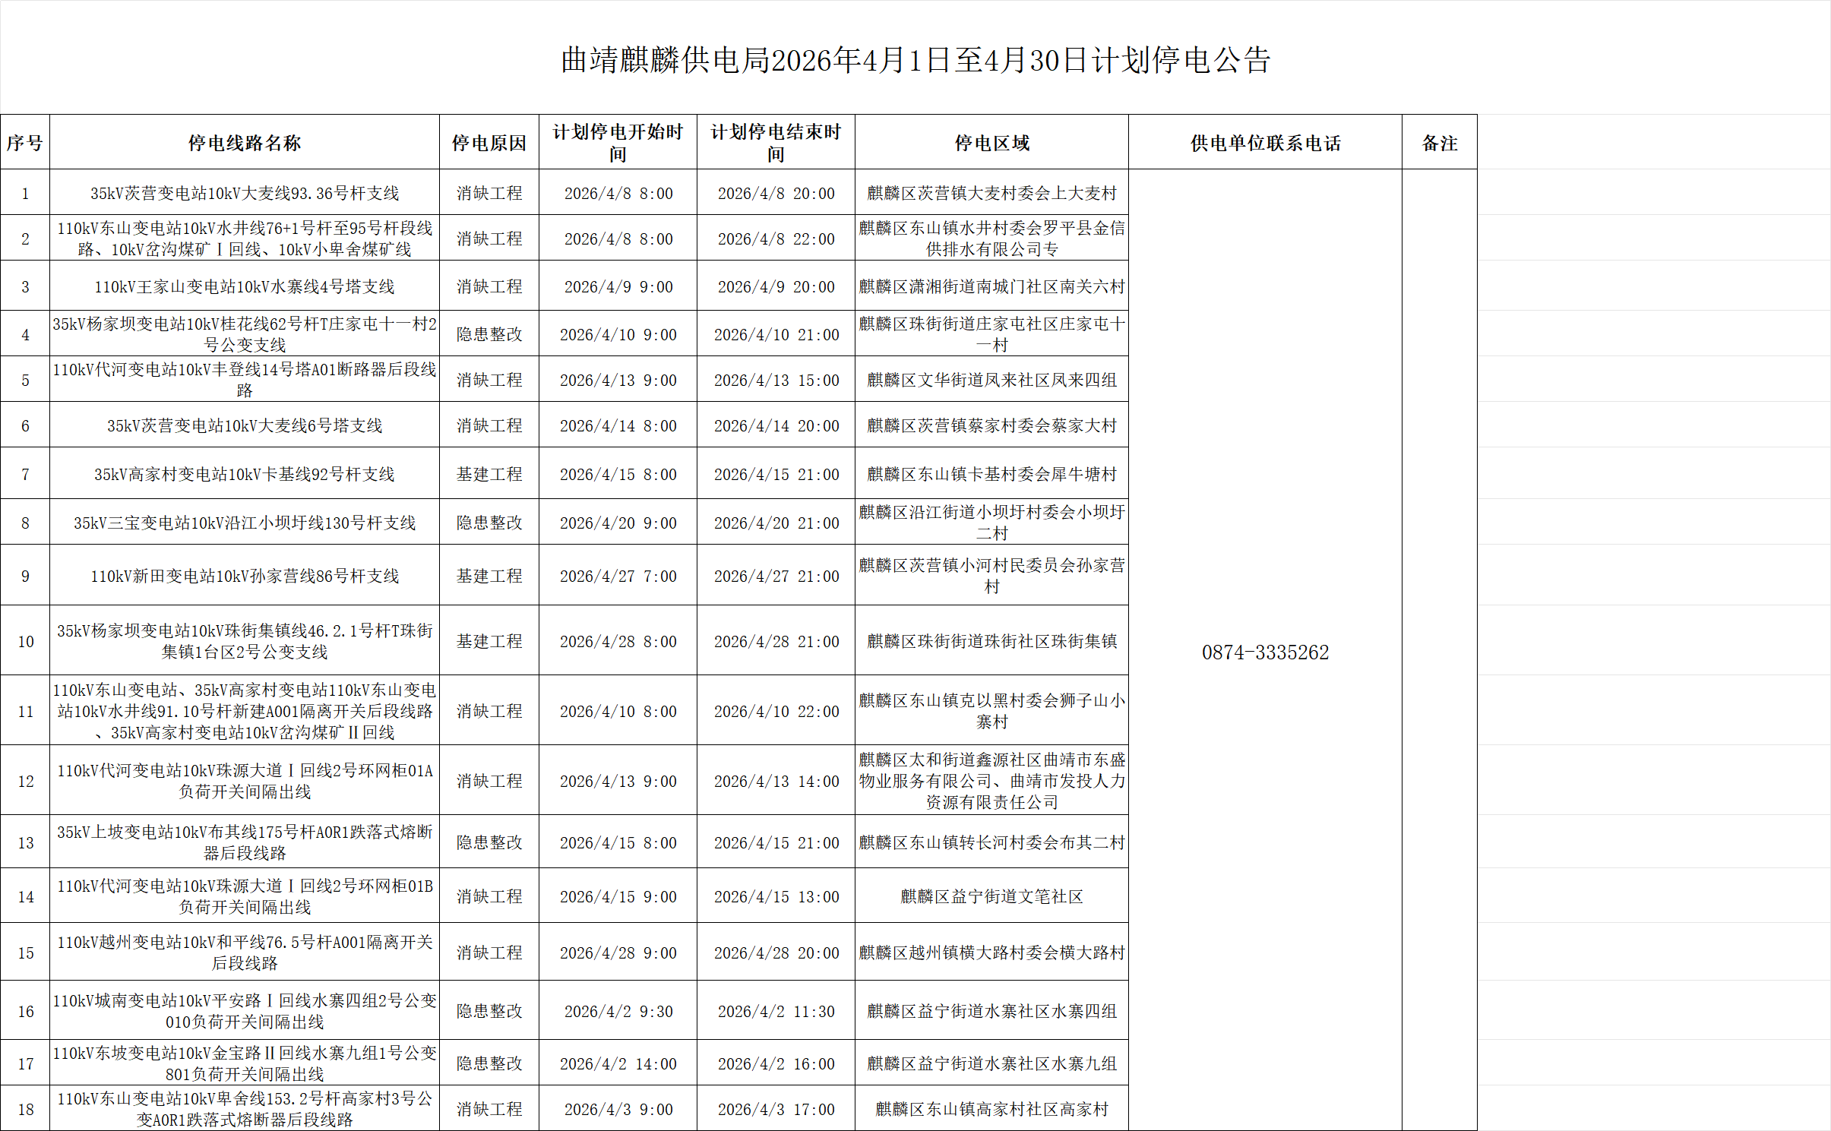1831x1131 pixels.
Task: Select 110kV新田变电站10kV孙家营线86号杆支线 cell
Action: (x=244, y=576)
